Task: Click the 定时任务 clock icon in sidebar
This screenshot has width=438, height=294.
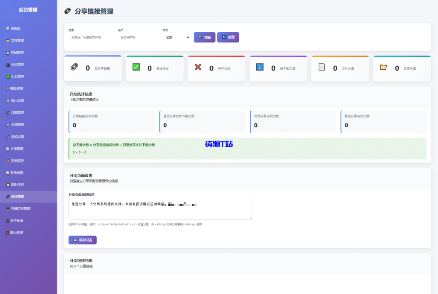Action: (x=18, y=184)
